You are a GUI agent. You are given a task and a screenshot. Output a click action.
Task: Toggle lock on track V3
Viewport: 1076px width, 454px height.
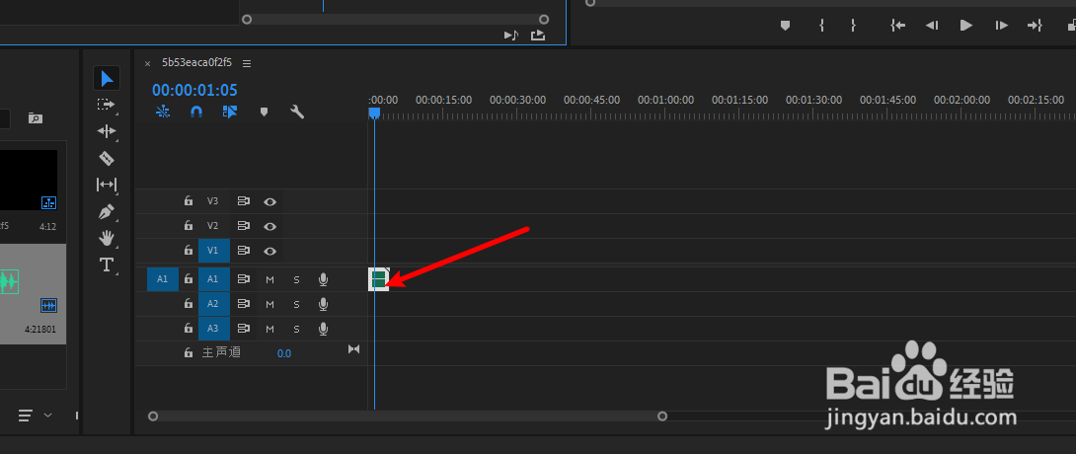188,201
